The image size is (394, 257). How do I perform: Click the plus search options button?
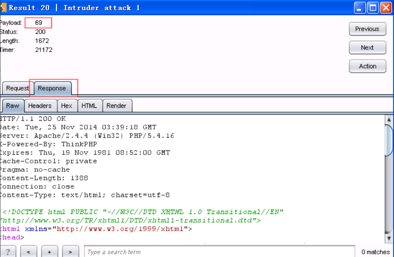point(49,251)
